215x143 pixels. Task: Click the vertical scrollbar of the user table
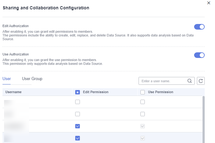pyautogui.click(x=204, y=118)
